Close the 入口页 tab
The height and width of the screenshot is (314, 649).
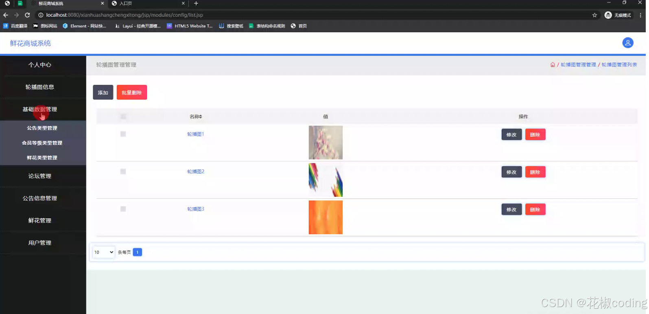(x=183, y=3)
